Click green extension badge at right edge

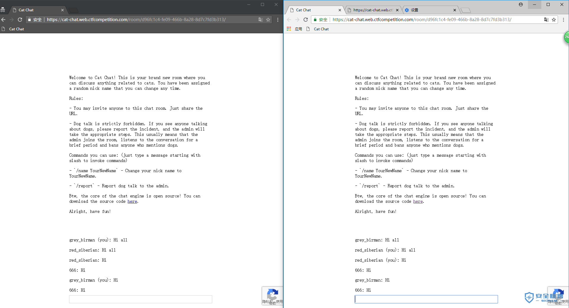(x=566, y=38)
